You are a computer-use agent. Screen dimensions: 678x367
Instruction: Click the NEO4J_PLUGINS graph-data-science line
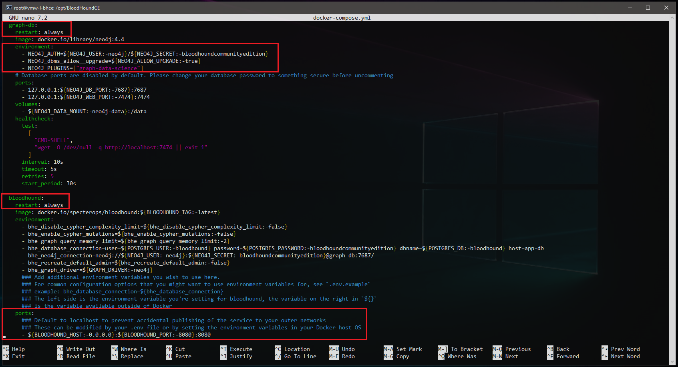click(x=82, y=68)
